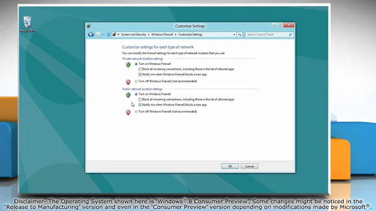Click the window icon in title bar
Image resolution: width=376 pixels, height=211 pixels.
coord(89,26)
